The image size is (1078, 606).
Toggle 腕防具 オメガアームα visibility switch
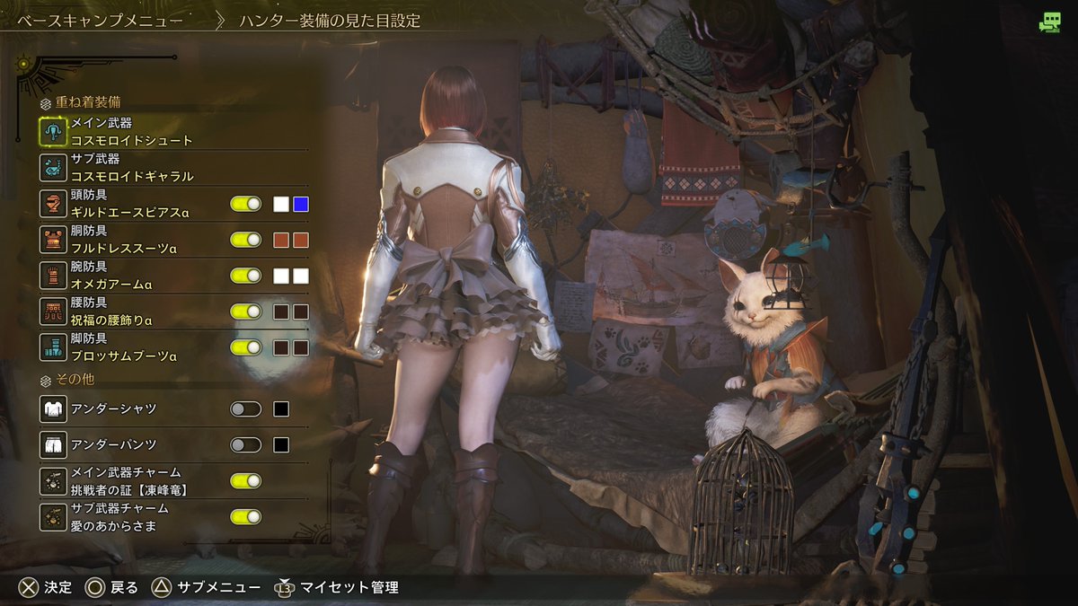pos(246,276)
